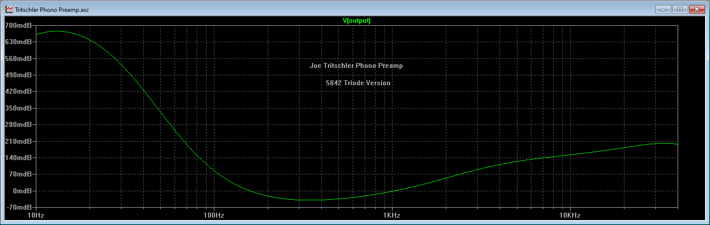Click the 70mdB vertical axis label
710x225 pixels.
(x=20, y=174)
